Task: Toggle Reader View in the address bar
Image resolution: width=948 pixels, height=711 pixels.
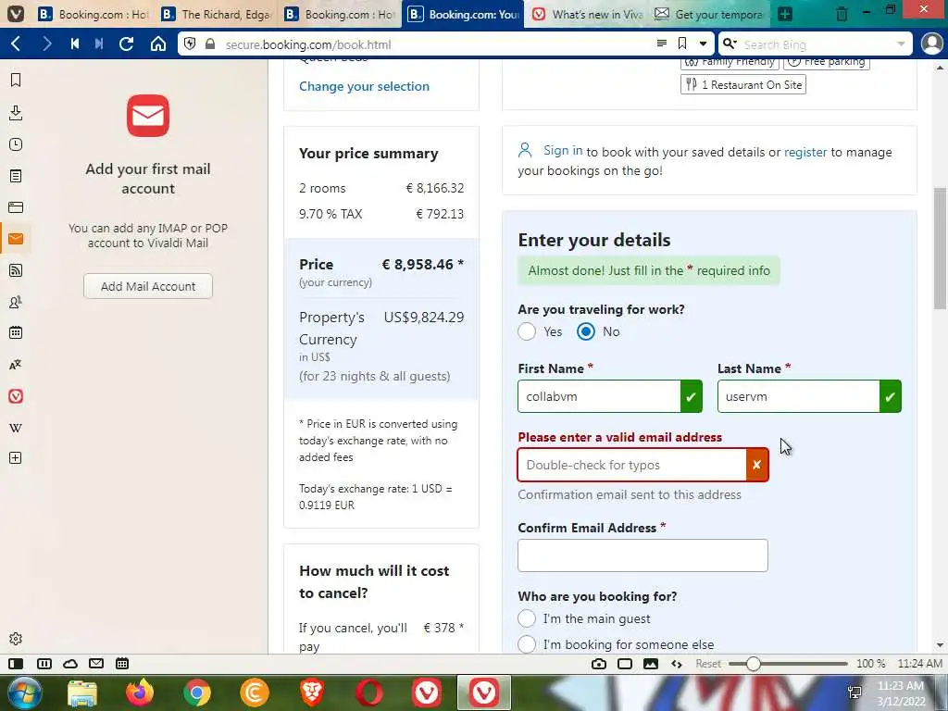Action: [x=662, y=44]
